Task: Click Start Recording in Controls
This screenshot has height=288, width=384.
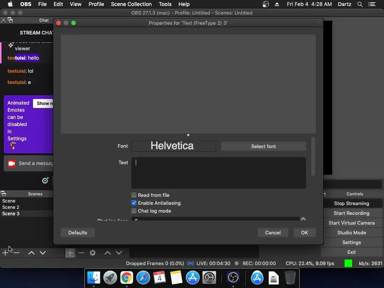Action: click(351, 213)
